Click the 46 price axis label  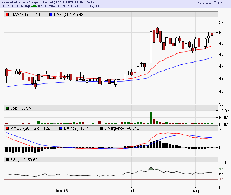(221, 54)
